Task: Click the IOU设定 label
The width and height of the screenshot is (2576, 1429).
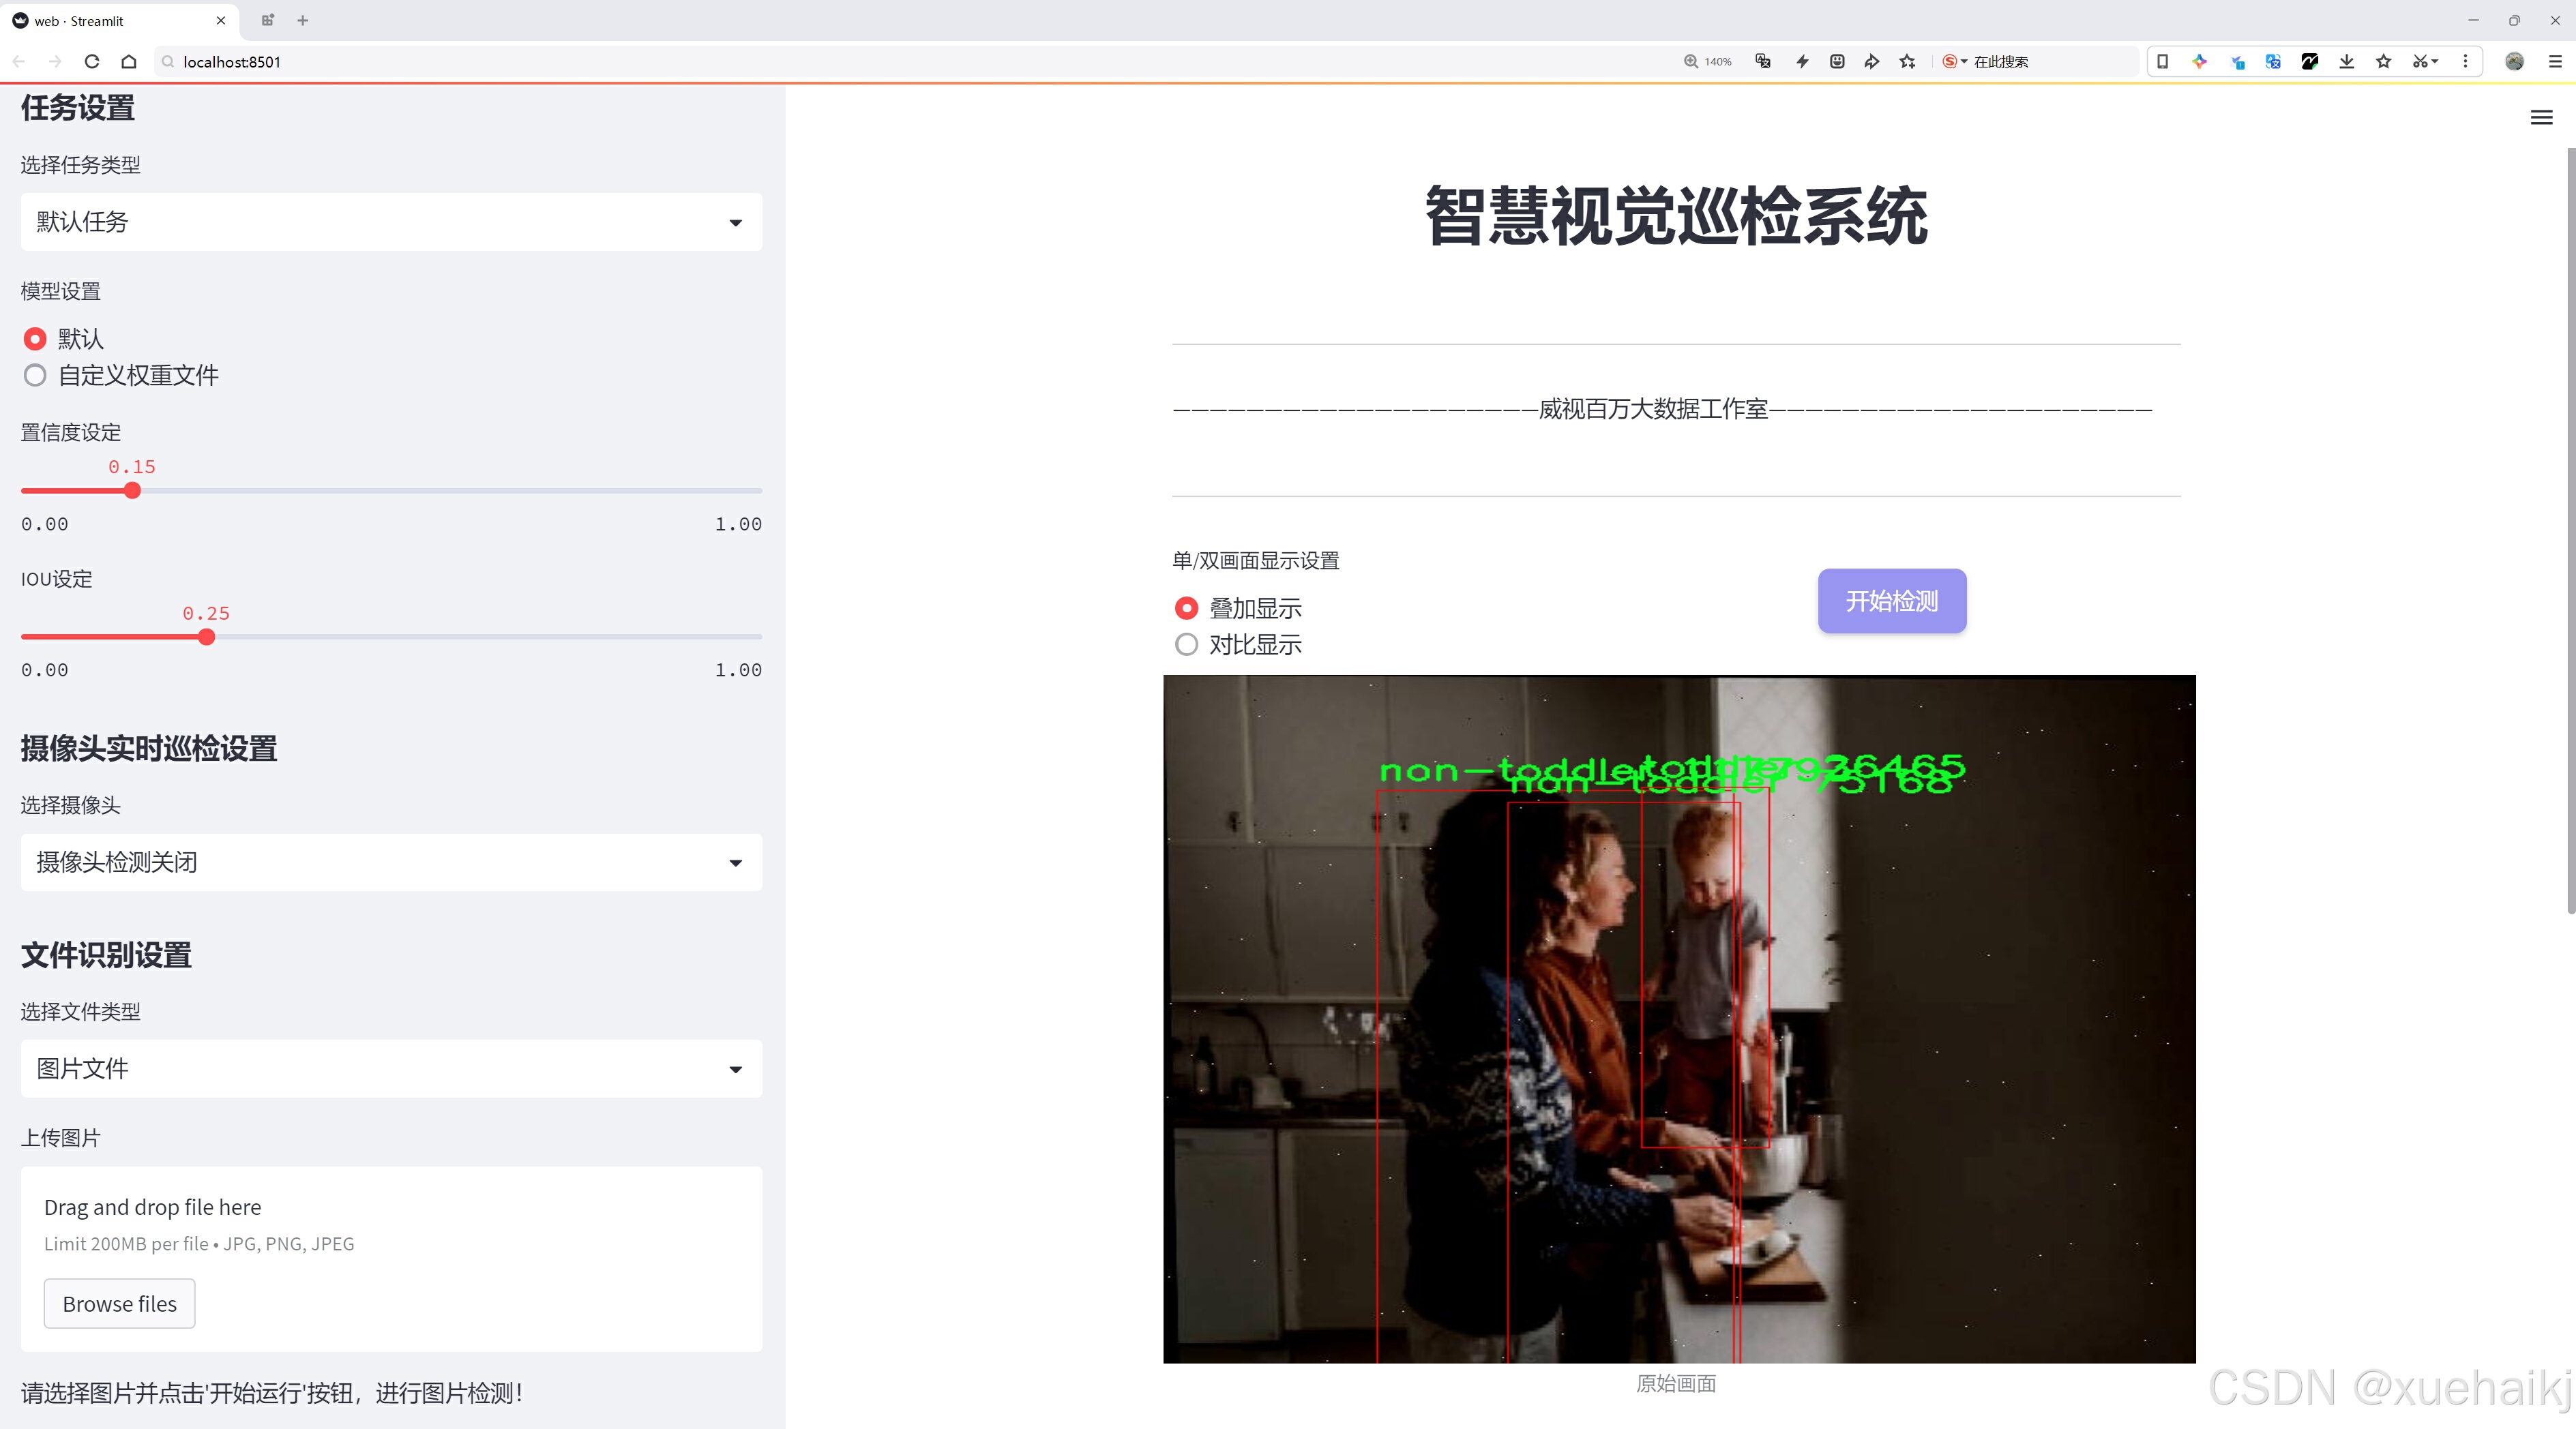Action: click(56, 579)
